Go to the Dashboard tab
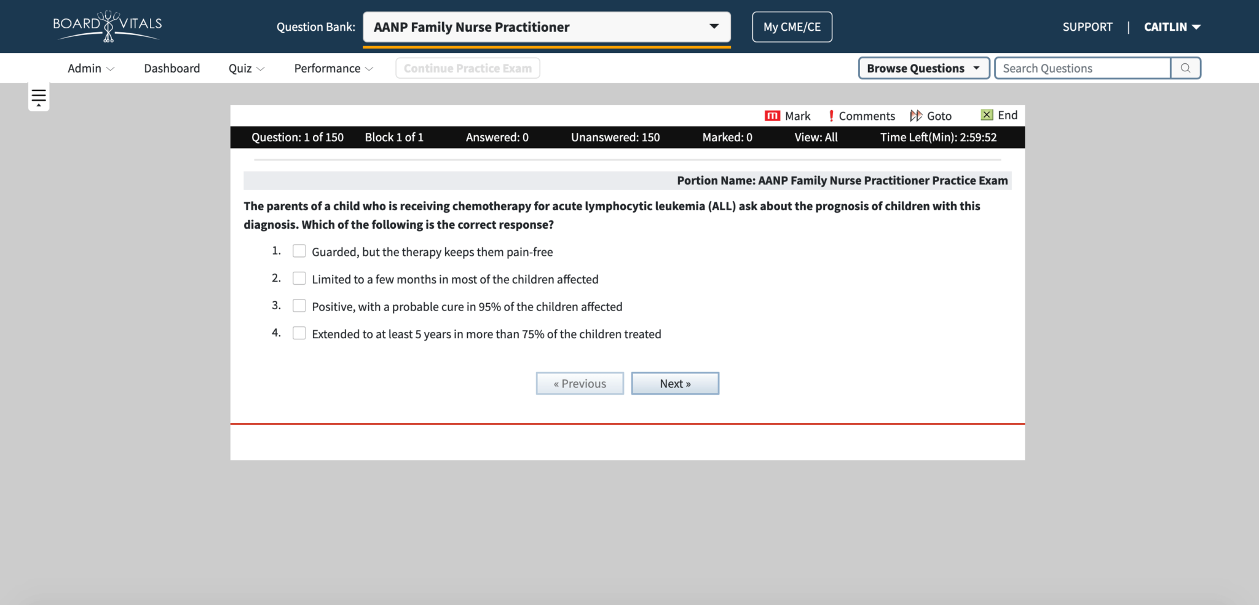Viewport: 1259px width, 605px height. (x=172, y=68)
